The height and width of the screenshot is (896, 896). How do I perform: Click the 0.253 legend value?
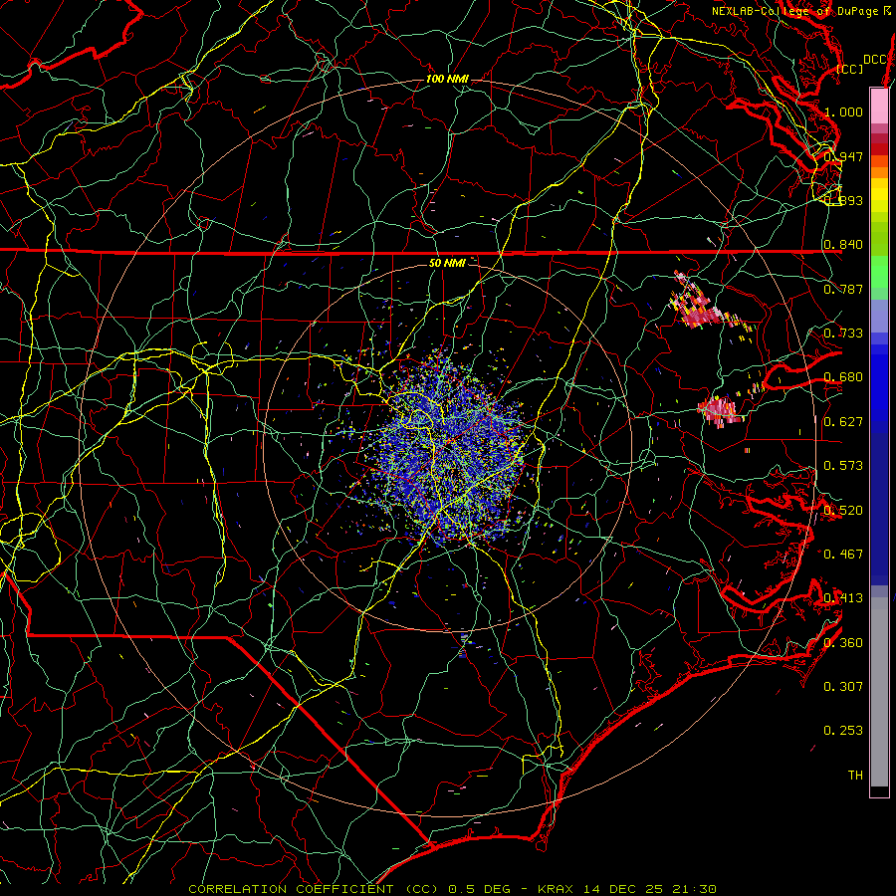coord(843,731)
